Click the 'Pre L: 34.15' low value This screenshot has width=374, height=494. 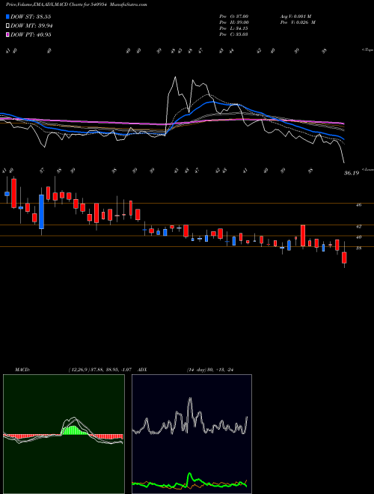[235, 28]
